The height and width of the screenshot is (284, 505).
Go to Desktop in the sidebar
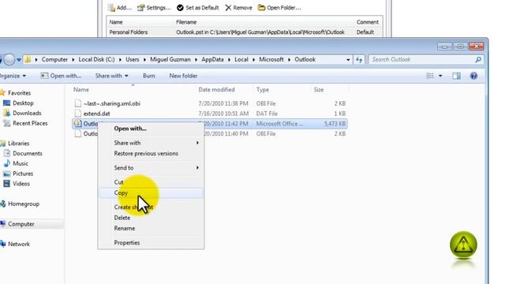point(23,103)
